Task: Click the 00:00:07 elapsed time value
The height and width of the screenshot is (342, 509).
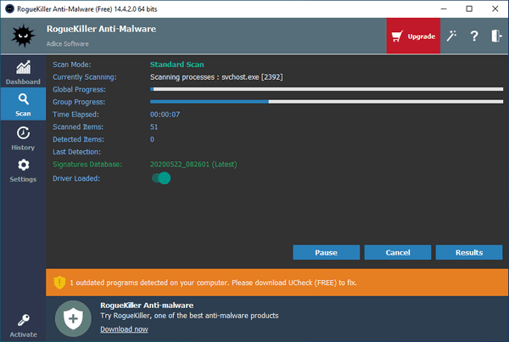Action: tap(165, 115)
